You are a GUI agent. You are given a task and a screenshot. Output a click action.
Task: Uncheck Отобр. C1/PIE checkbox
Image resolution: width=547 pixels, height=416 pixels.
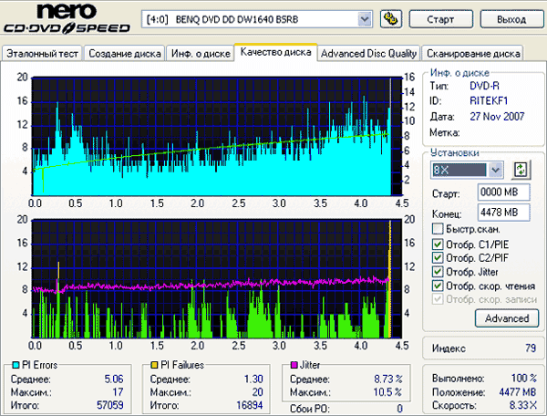pyautogui.click(x=438, y=244)
